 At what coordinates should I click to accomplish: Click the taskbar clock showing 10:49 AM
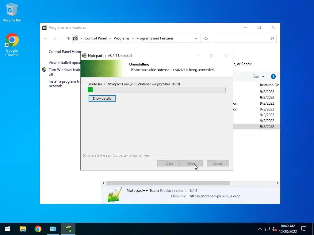288,229
